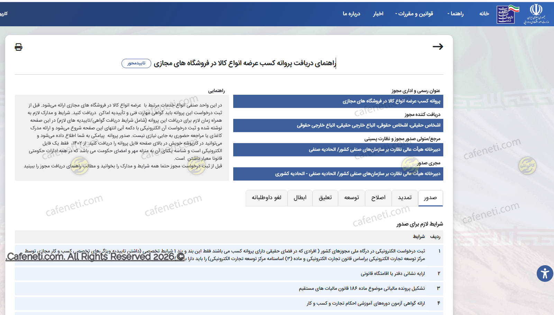Expand the راهنما dropdown menu
The image size is (554, 315).
(x=455, y=13)
